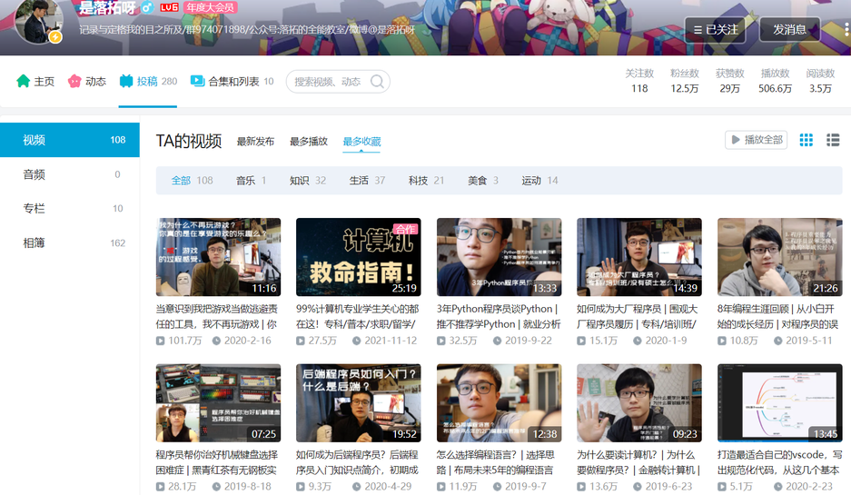Sort videos by 最多播放
Viewport: 851px width, 495px height.
(309, 142)
